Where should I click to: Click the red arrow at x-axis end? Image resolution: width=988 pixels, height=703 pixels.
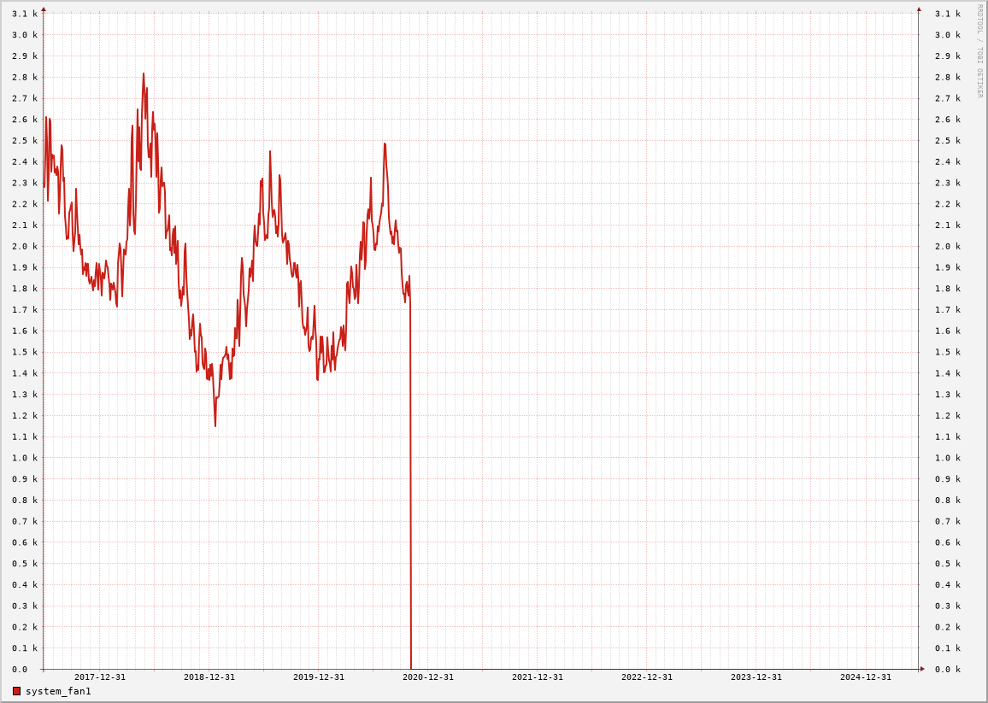(x=922, y=669)
